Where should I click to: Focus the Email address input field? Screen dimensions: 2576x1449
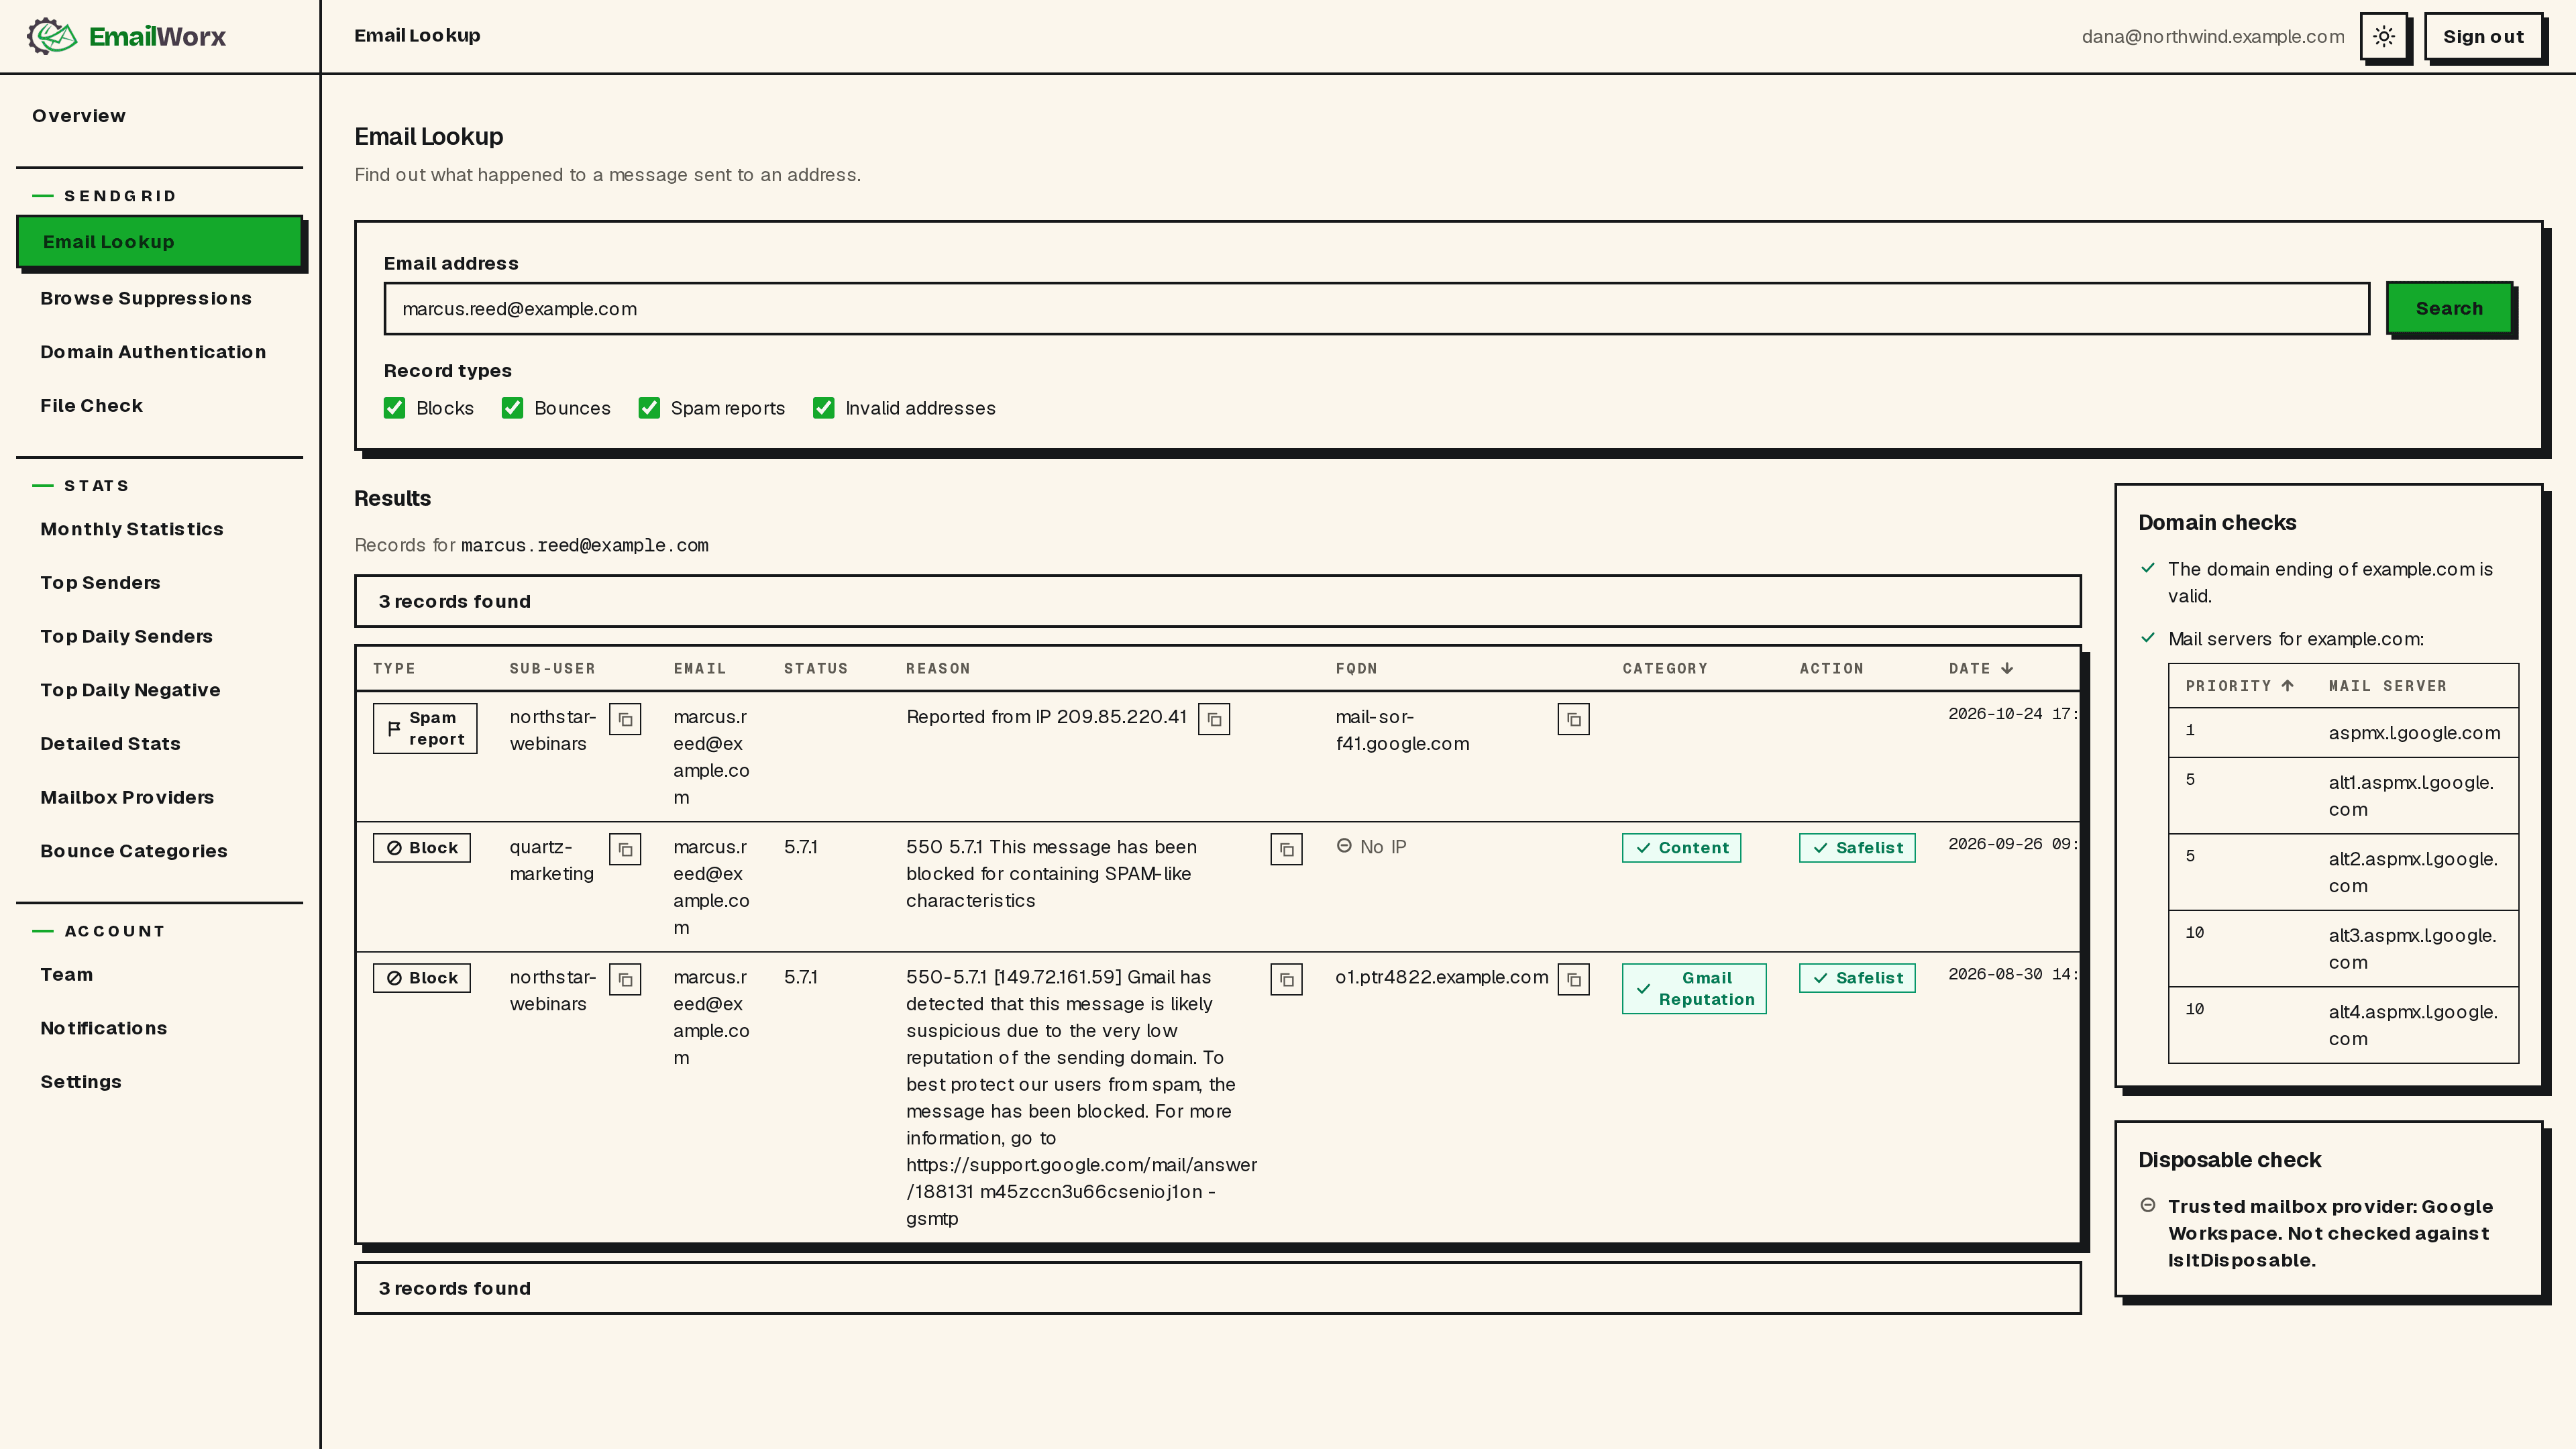[1376, 309]
